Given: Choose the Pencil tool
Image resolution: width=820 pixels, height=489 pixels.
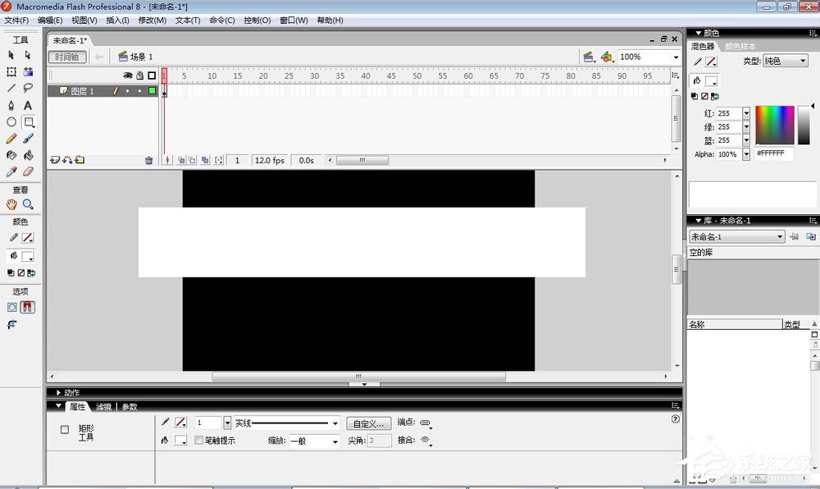Looking at the screenshot, I should click(11, 139).
